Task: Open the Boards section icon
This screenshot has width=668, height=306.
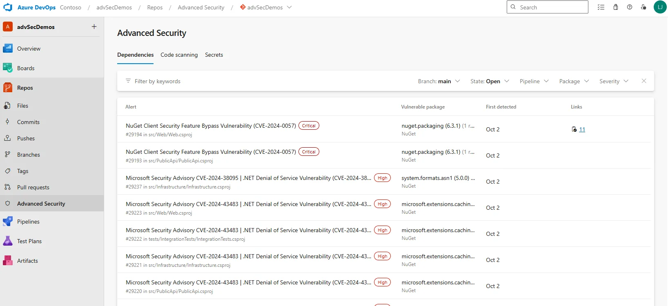Action: [8, 68]
